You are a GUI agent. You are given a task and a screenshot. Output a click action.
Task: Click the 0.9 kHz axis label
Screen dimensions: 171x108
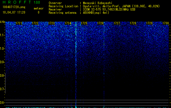click(x=2, y=62)
